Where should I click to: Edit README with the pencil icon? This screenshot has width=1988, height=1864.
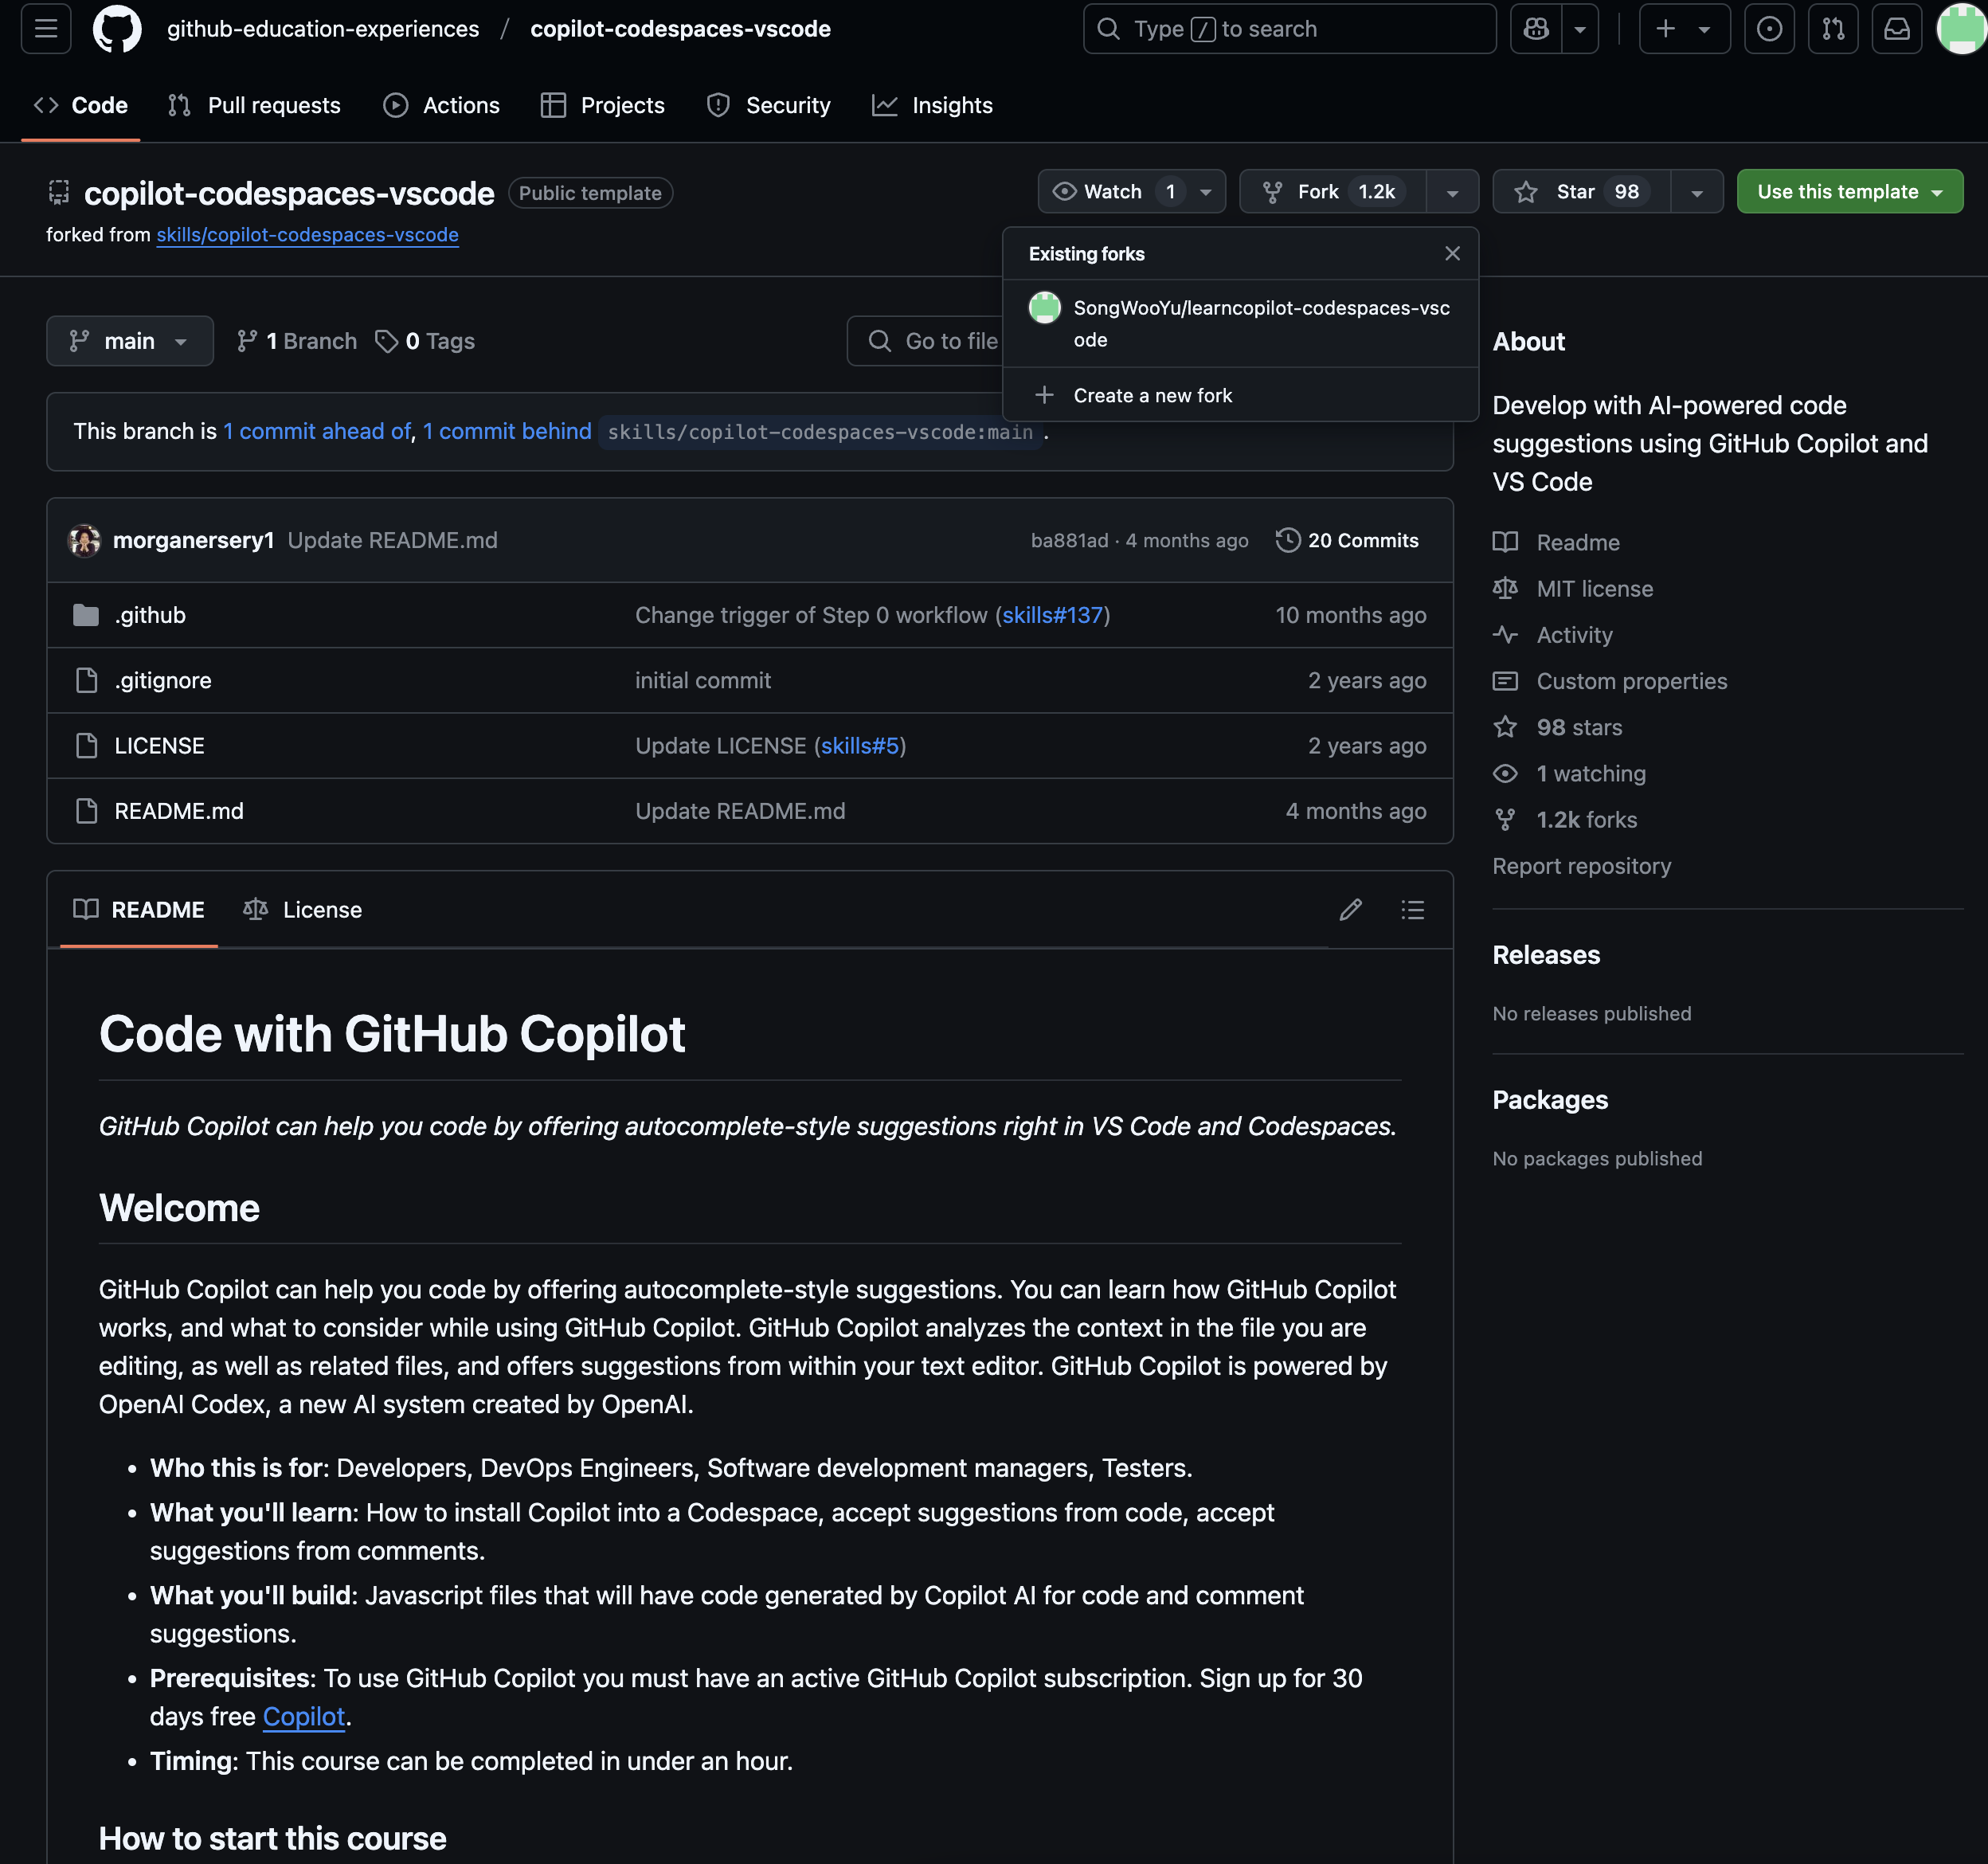(x=1350, y=909)
